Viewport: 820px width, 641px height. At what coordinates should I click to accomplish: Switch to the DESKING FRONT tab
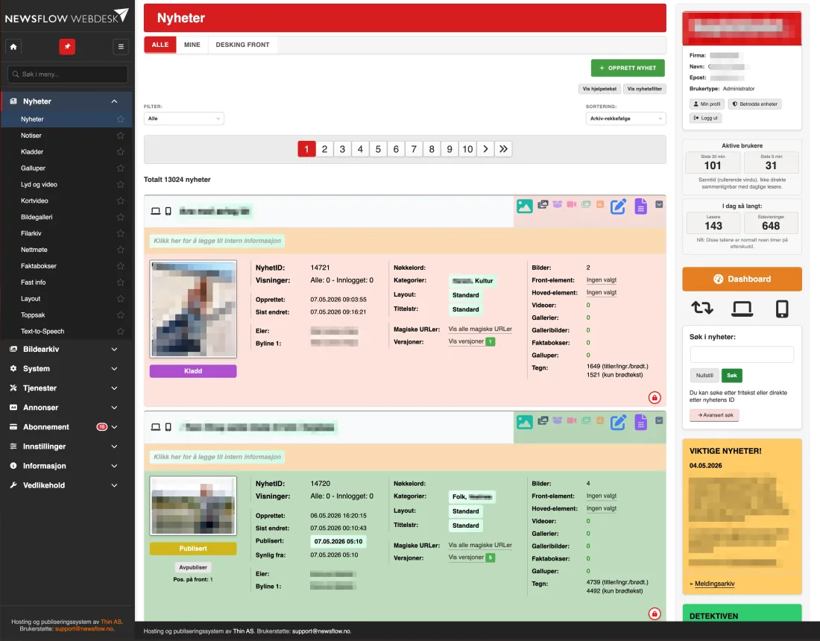(243, 45)
